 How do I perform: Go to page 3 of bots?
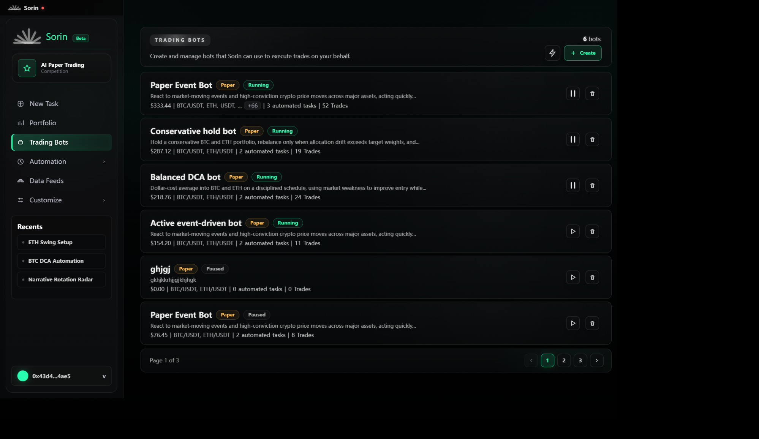coord(580,360)
